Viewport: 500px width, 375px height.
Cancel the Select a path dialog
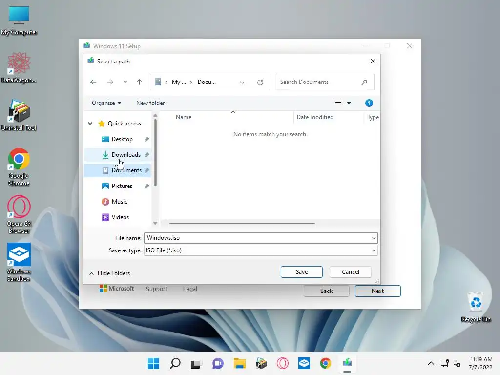tap(351, 272)
